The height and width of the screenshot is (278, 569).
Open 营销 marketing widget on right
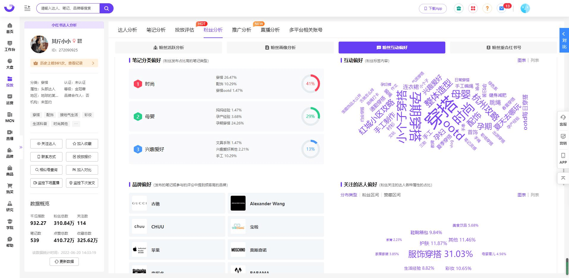point(563,139)
